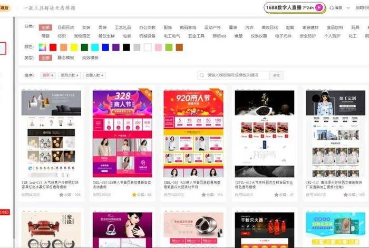Click the 客服 headset icon
The image size is (369, 248).
[x=332, y=8]
